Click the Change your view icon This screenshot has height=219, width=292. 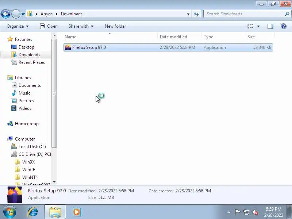pos(250,26)
